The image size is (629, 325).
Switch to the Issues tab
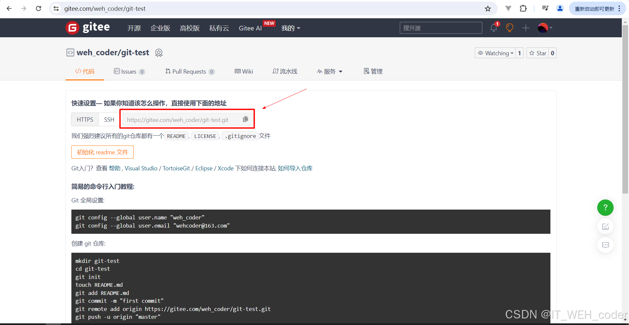129,71
